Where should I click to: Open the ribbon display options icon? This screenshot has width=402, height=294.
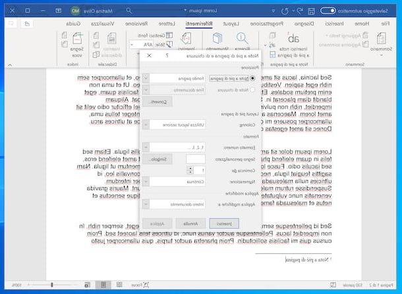tap(59, 11)
